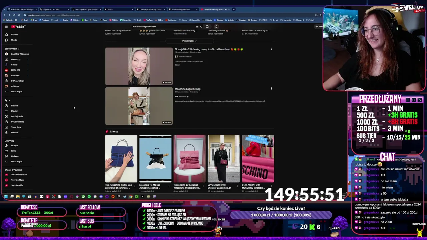Open Historia watch history
Image resolution: width=427 pixels, height=240 pixels.
point(12,106)
